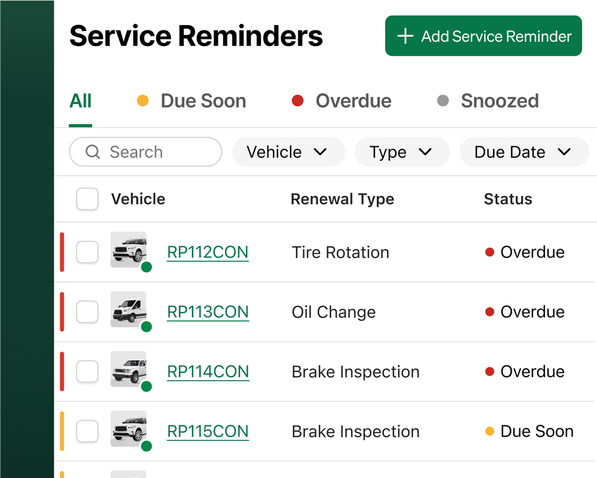Click the RP114CON truck thumbnail image
The width and height of the screenshot is (597, 478).
(x=128, y=369)
